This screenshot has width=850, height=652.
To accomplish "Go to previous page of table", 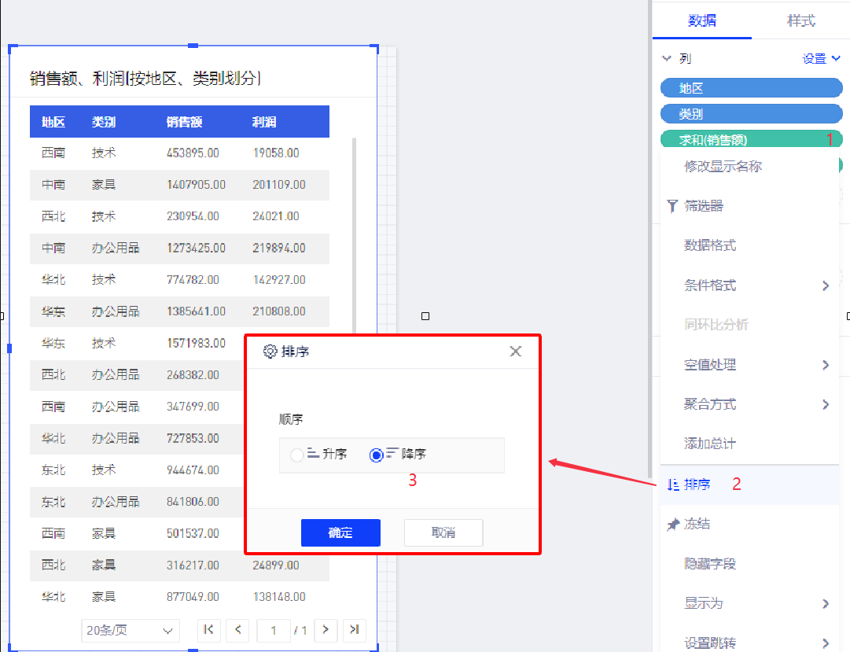I will click(x=237, y=629).
